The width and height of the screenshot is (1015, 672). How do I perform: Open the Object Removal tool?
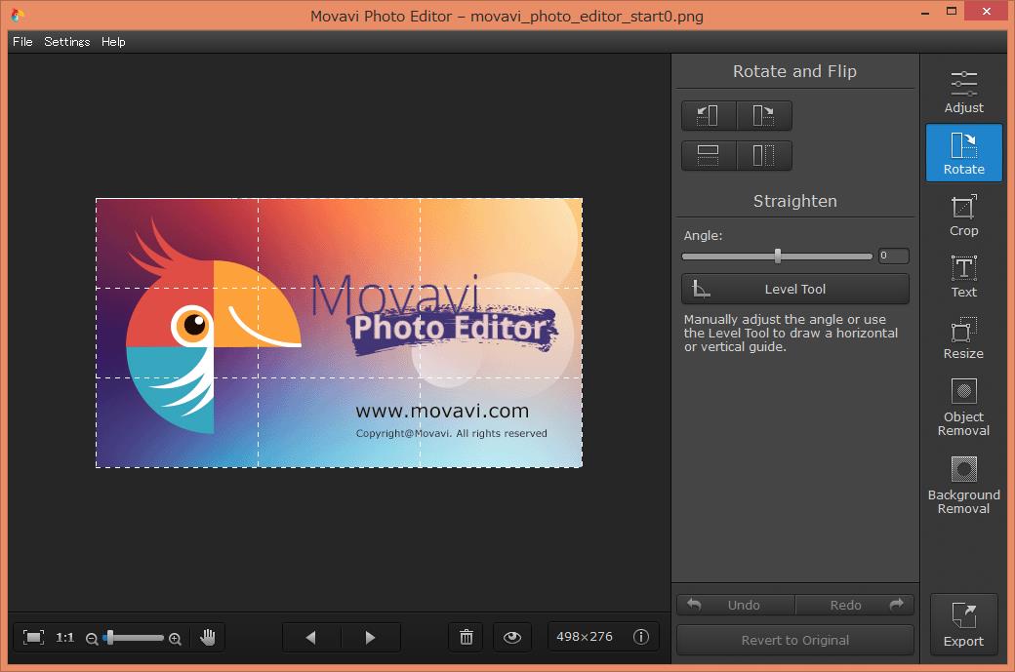963,407
